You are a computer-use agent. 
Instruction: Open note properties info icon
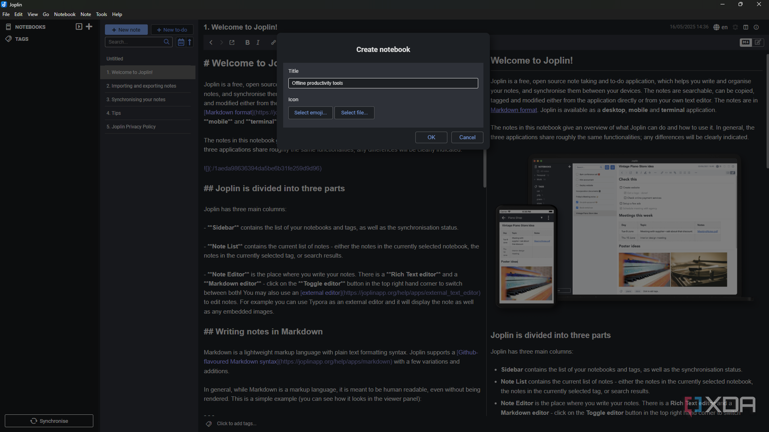click(x=756, y=27)
